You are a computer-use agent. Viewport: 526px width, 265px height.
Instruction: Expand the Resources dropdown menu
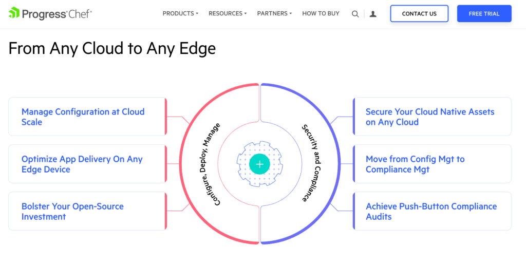(x=228, y=13)
